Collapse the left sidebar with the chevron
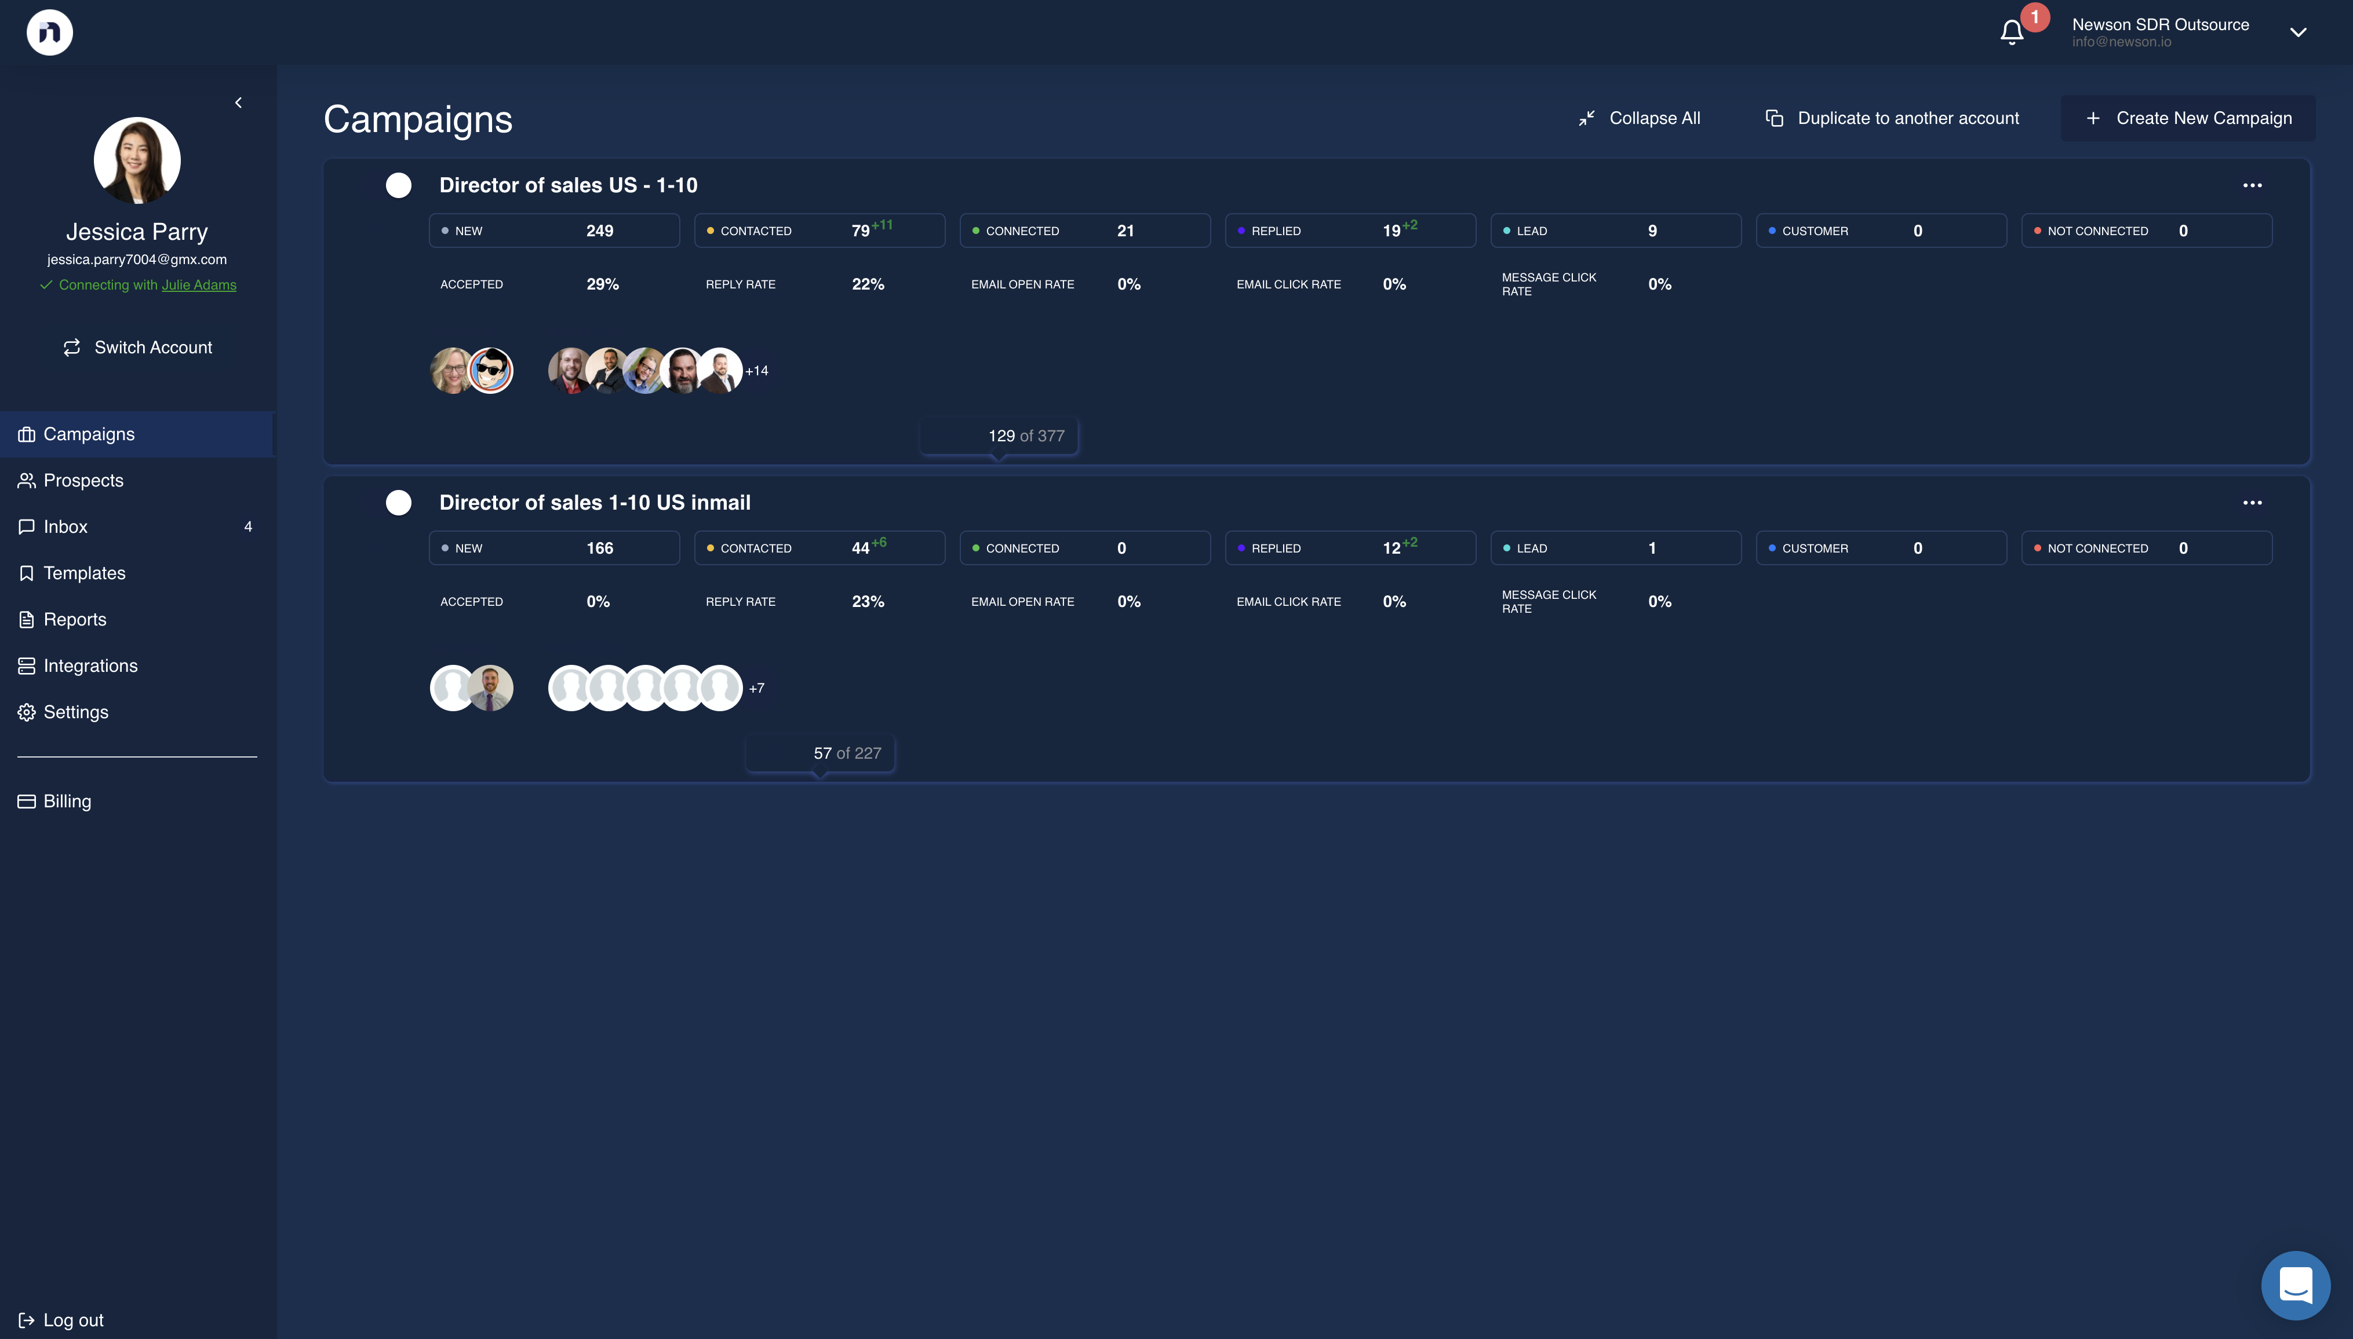 point(238,103)
